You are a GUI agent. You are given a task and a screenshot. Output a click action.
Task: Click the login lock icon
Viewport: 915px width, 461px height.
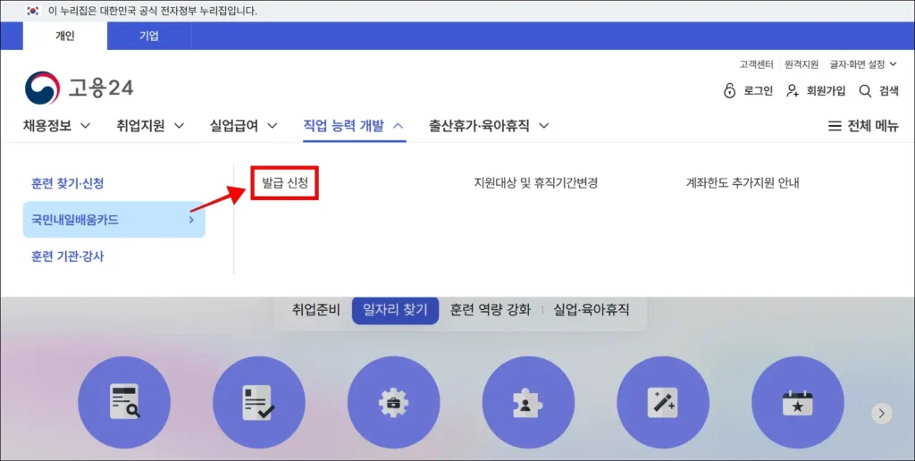coord(729,90)
